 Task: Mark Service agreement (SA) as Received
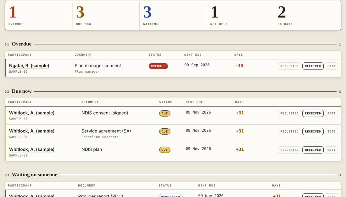(x=313, y=132)
